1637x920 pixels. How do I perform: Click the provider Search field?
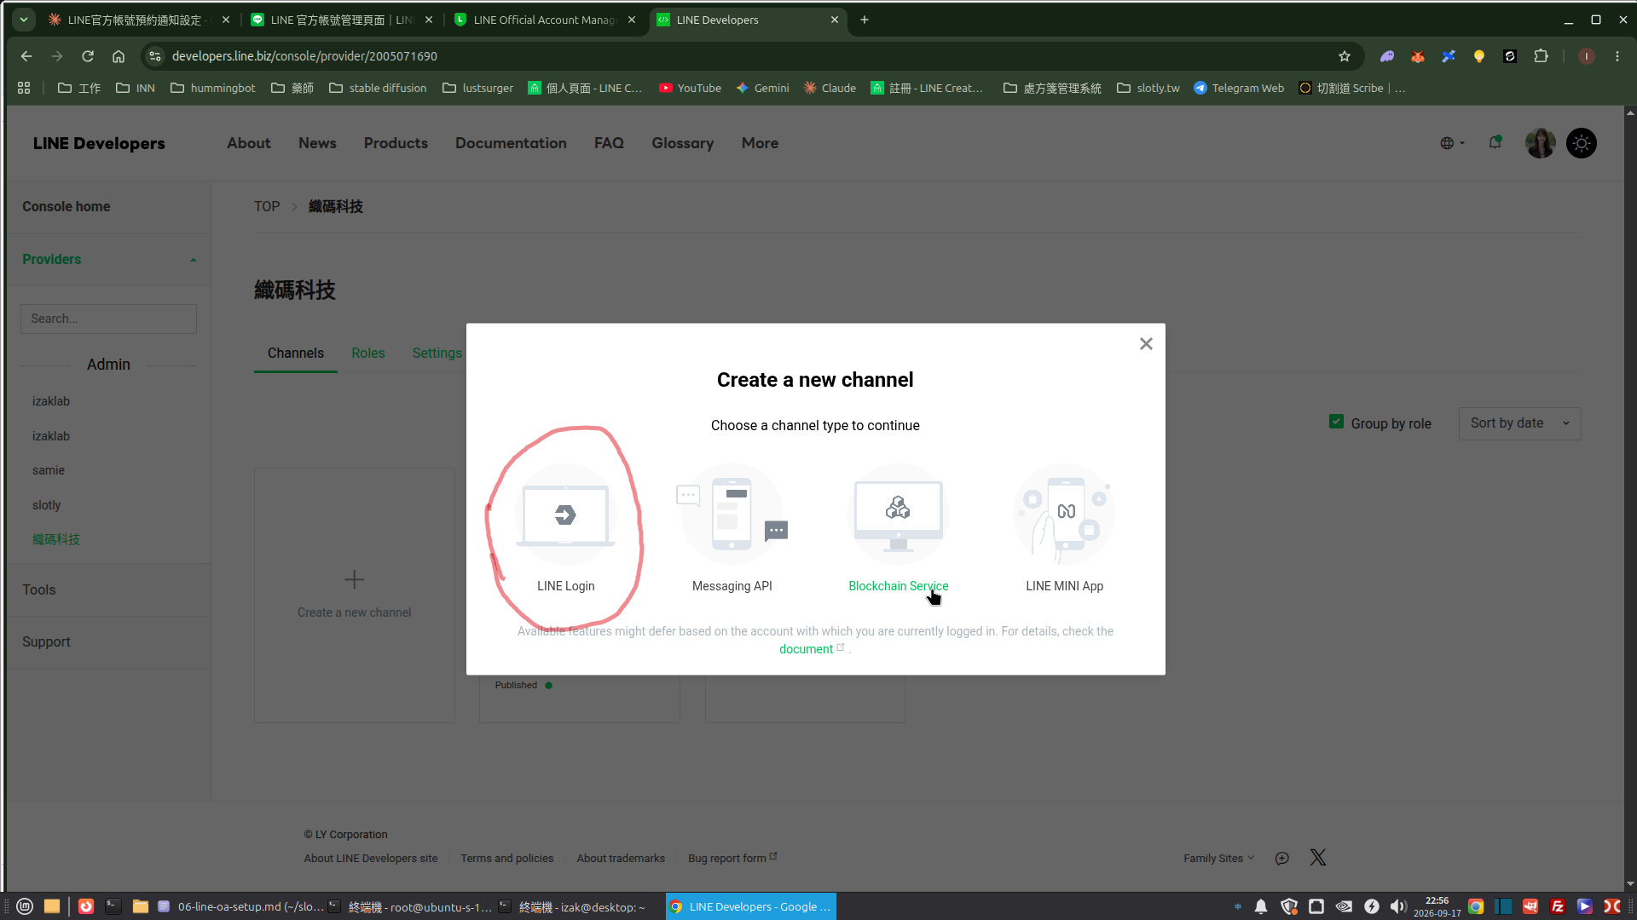point(108,319)
